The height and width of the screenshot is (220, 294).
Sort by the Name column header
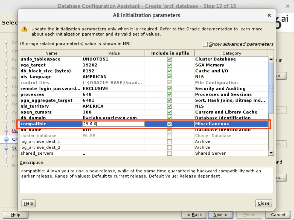(x=51, y=53)
